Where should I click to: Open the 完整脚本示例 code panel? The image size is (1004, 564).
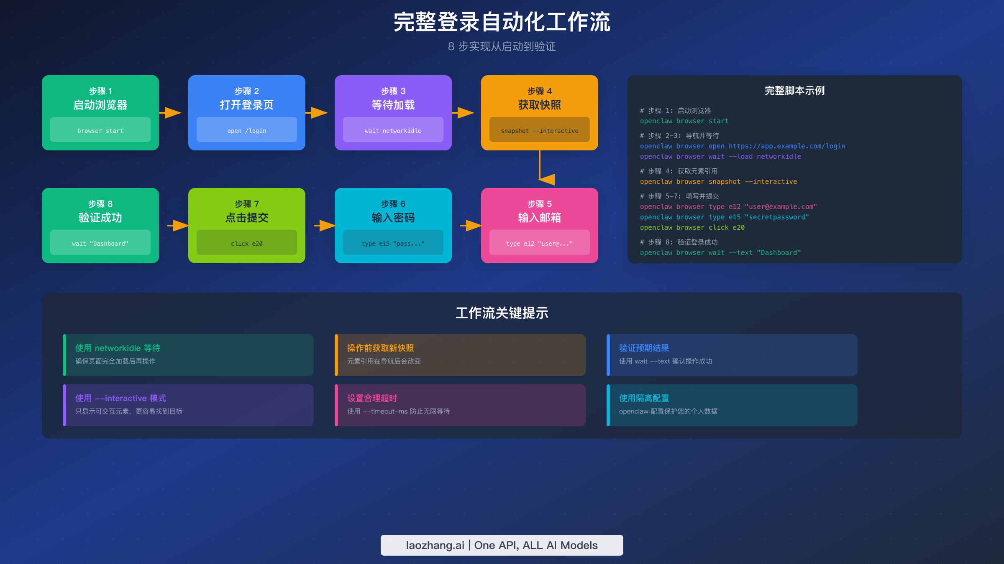(794, 167)
